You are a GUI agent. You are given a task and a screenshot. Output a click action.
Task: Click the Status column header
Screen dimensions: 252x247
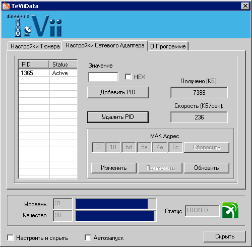pyautogui.click(x=64, y=64)
